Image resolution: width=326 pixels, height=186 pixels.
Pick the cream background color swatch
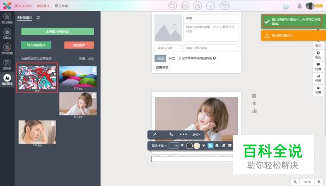197,146
